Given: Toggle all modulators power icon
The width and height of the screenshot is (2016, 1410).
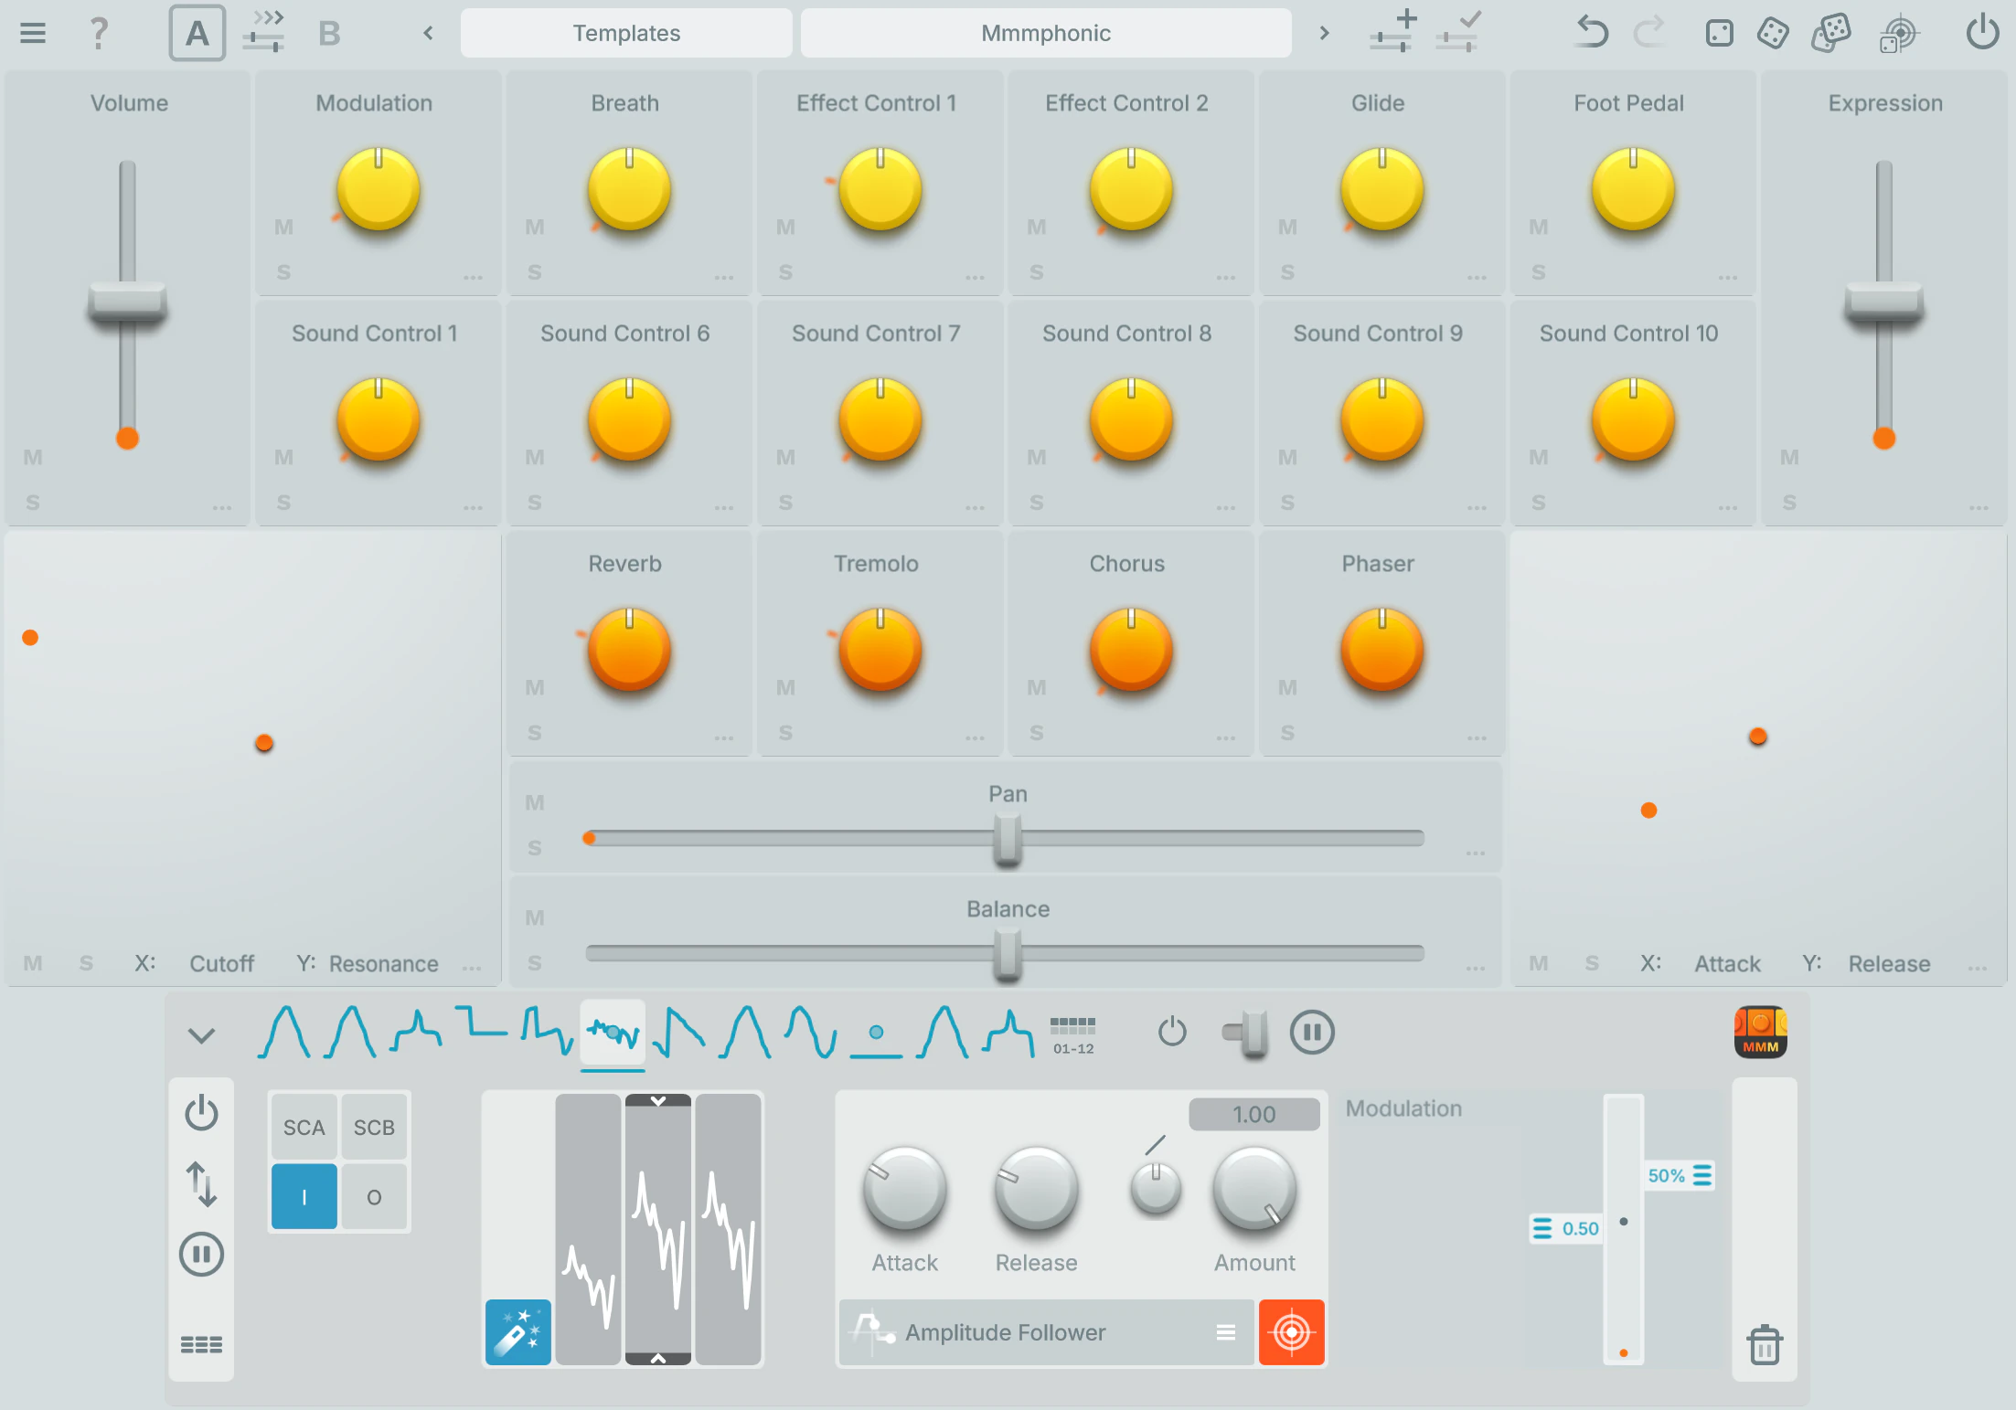Looking at the screenshot, I should click(1172, 1033).
